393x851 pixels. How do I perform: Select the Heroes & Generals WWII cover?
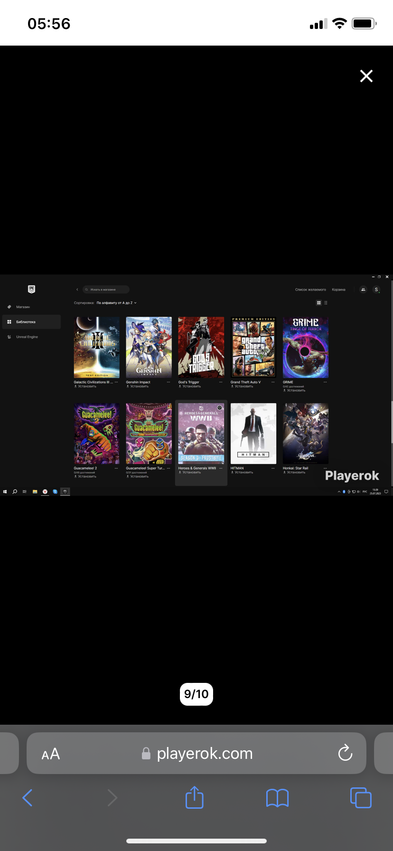(201, 434)
